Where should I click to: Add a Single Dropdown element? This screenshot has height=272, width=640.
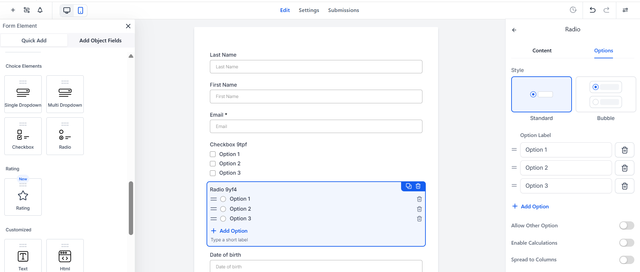coord(23,94)
